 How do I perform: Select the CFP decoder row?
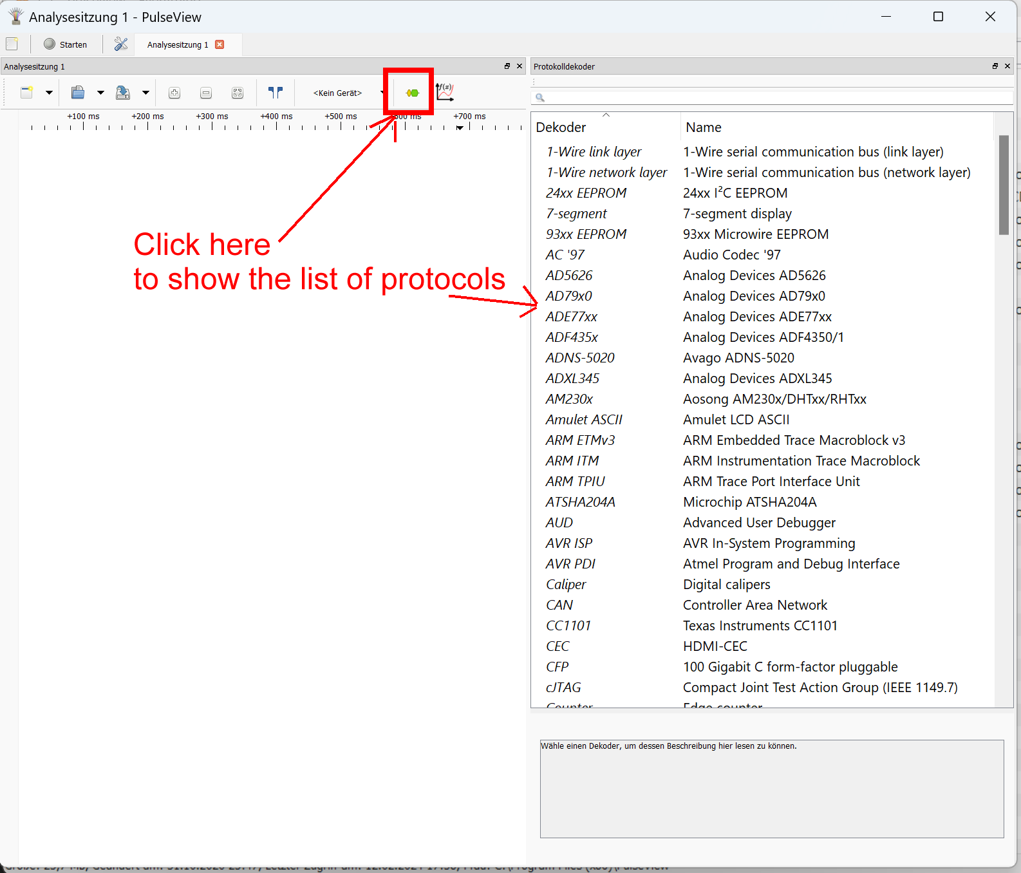pyautogui.click(x=763, y=667)
